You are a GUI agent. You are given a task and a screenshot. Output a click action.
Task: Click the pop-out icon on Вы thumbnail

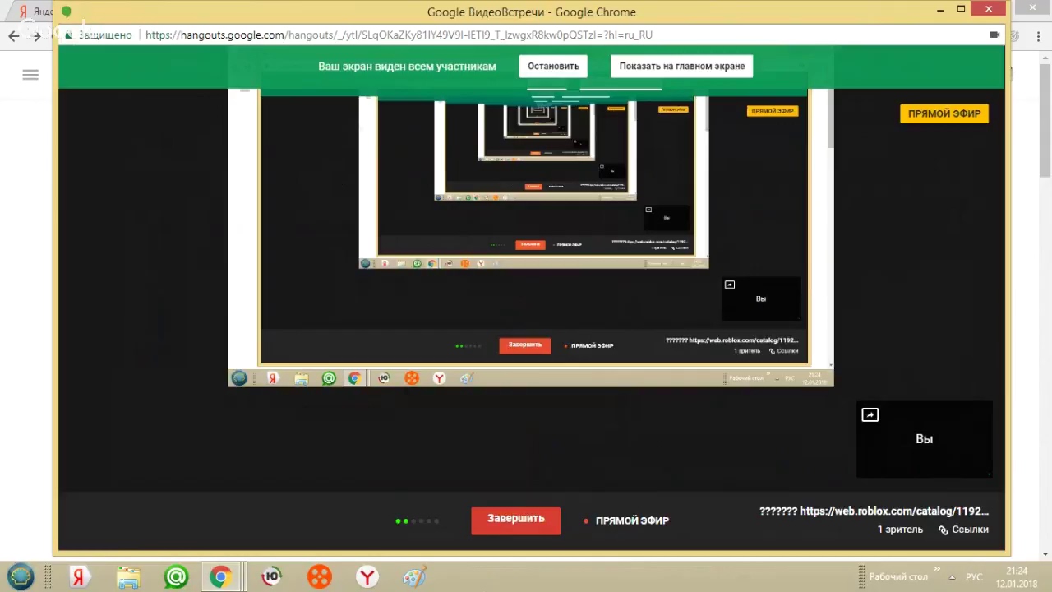pyautogui.click(x=870, y=415)
